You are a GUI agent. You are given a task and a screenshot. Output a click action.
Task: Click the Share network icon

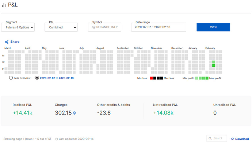tap(7, 42)
